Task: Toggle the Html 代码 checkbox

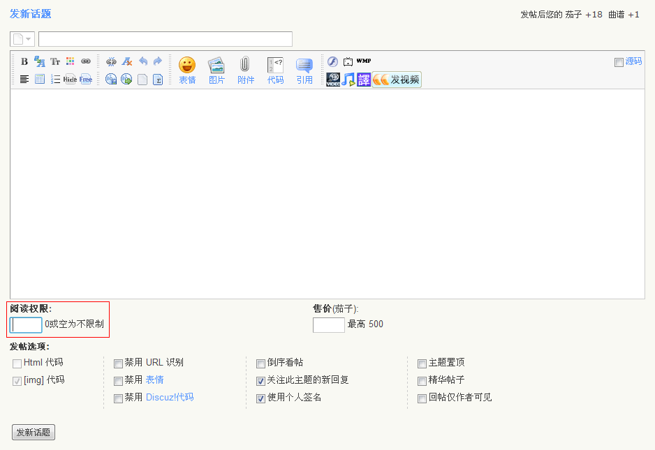Action: click(x=17, y=363)
